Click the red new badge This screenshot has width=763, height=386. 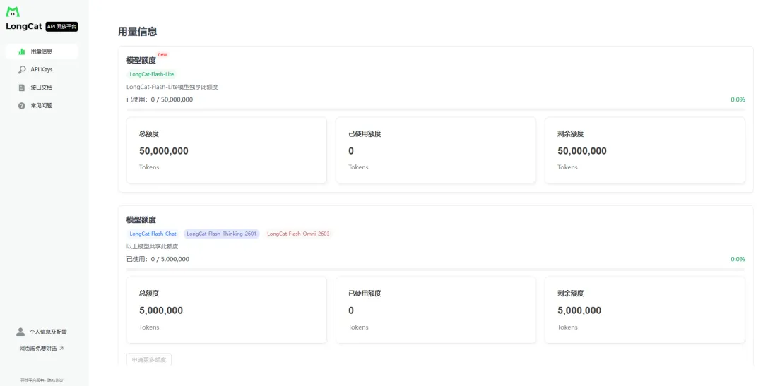click(x=162, y=54)
